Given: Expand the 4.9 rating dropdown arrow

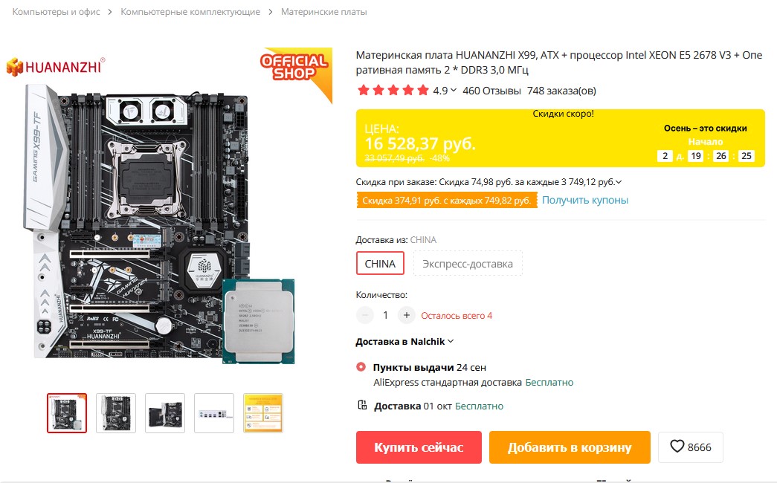Looking at the screenshot, I should click(453, 90).
